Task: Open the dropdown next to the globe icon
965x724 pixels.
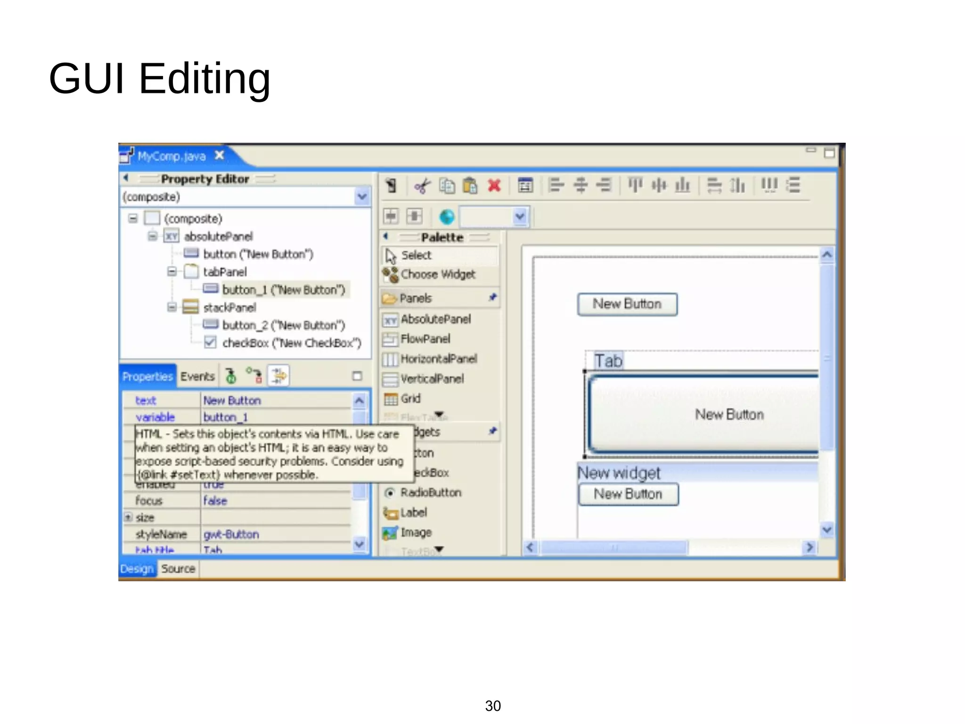Action: pos(520,216)
